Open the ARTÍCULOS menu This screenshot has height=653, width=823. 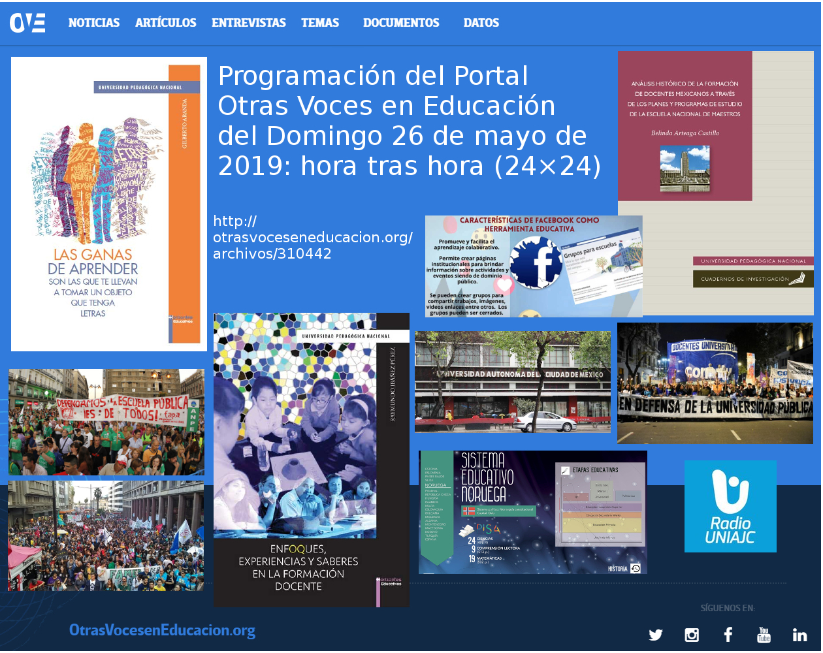pos(166,23)
